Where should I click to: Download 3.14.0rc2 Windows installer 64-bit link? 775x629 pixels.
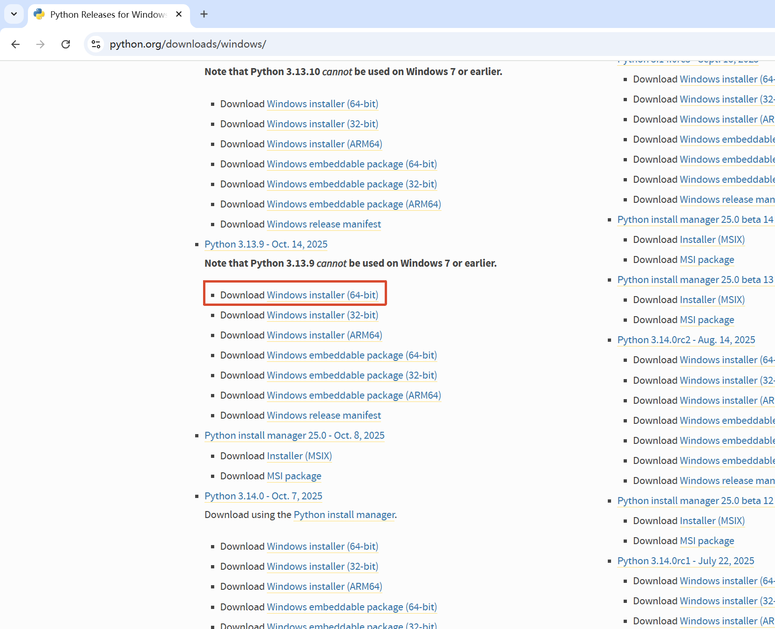(727, 360)
